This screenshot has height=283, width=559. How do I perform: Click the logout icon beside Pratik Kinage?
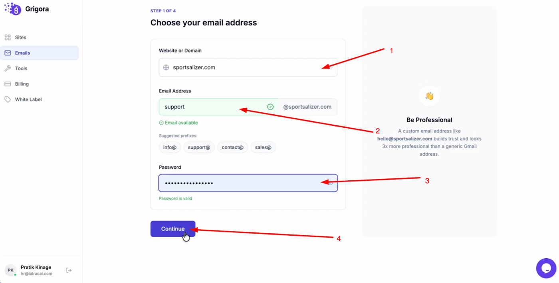(x=69, y=270)
